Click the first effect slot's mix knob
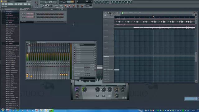This screenshot has width=199, height=112. [95, 47]
